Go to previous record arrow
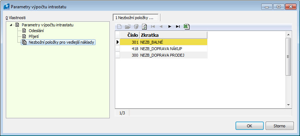This screenshot has height=136, width=300. tap(161, 26)
